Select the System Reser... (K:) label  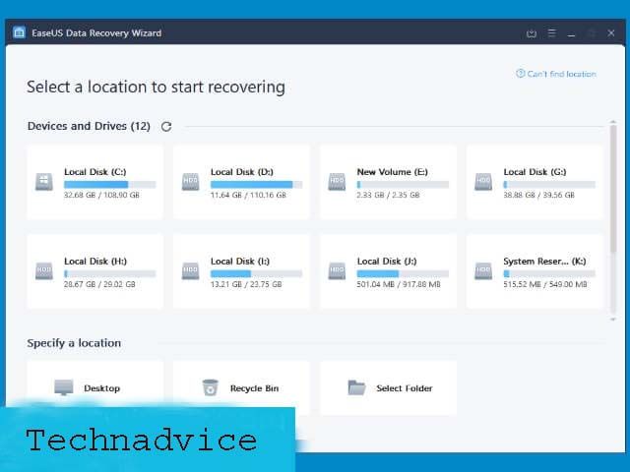click(544, 262)
